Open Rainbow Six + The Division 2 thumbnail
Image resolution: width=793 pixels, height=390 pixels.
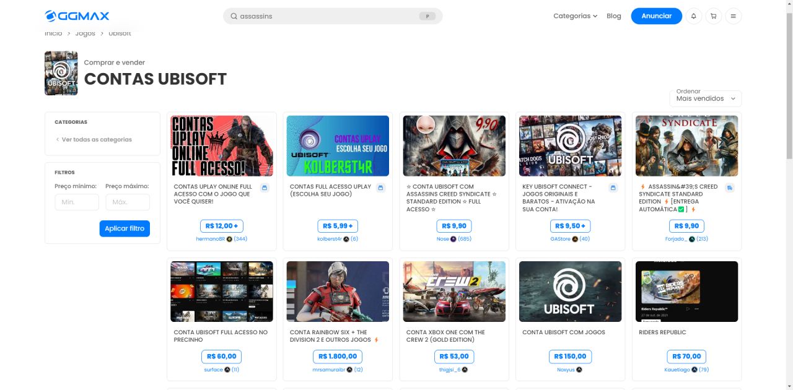(338, 292)
